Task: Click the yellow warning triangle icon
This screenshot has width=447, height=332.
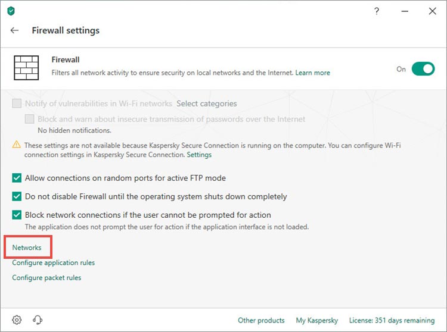Action: pos(17,145)
